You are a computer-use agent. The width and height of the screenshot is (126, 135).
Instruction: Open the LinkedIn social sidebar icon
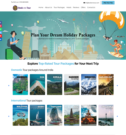[x=1, y=39]
